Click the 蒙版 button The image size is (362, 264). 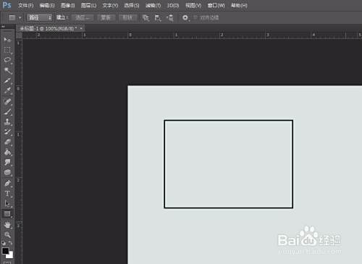coord(106,17)
